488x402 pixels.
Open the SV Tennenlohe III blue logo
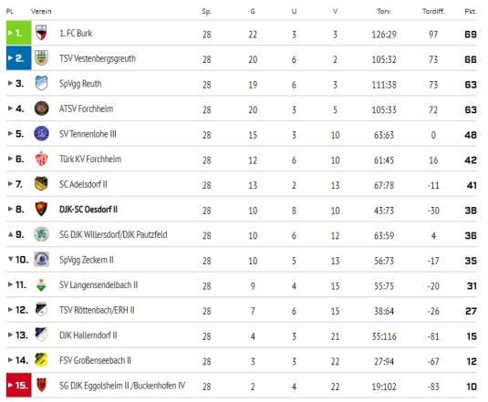(x=41, y=134)
